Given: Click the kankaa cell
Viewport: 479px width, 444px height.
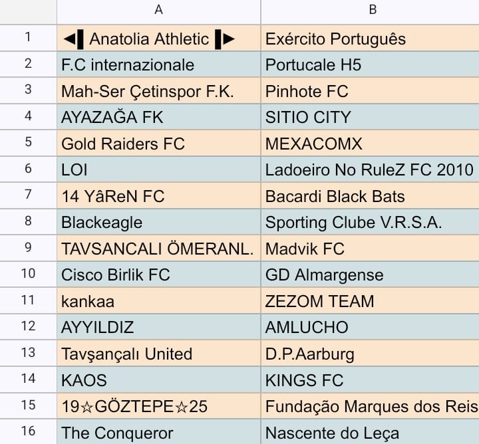Looking at the screenshot, I should click(x=158, y=300).
